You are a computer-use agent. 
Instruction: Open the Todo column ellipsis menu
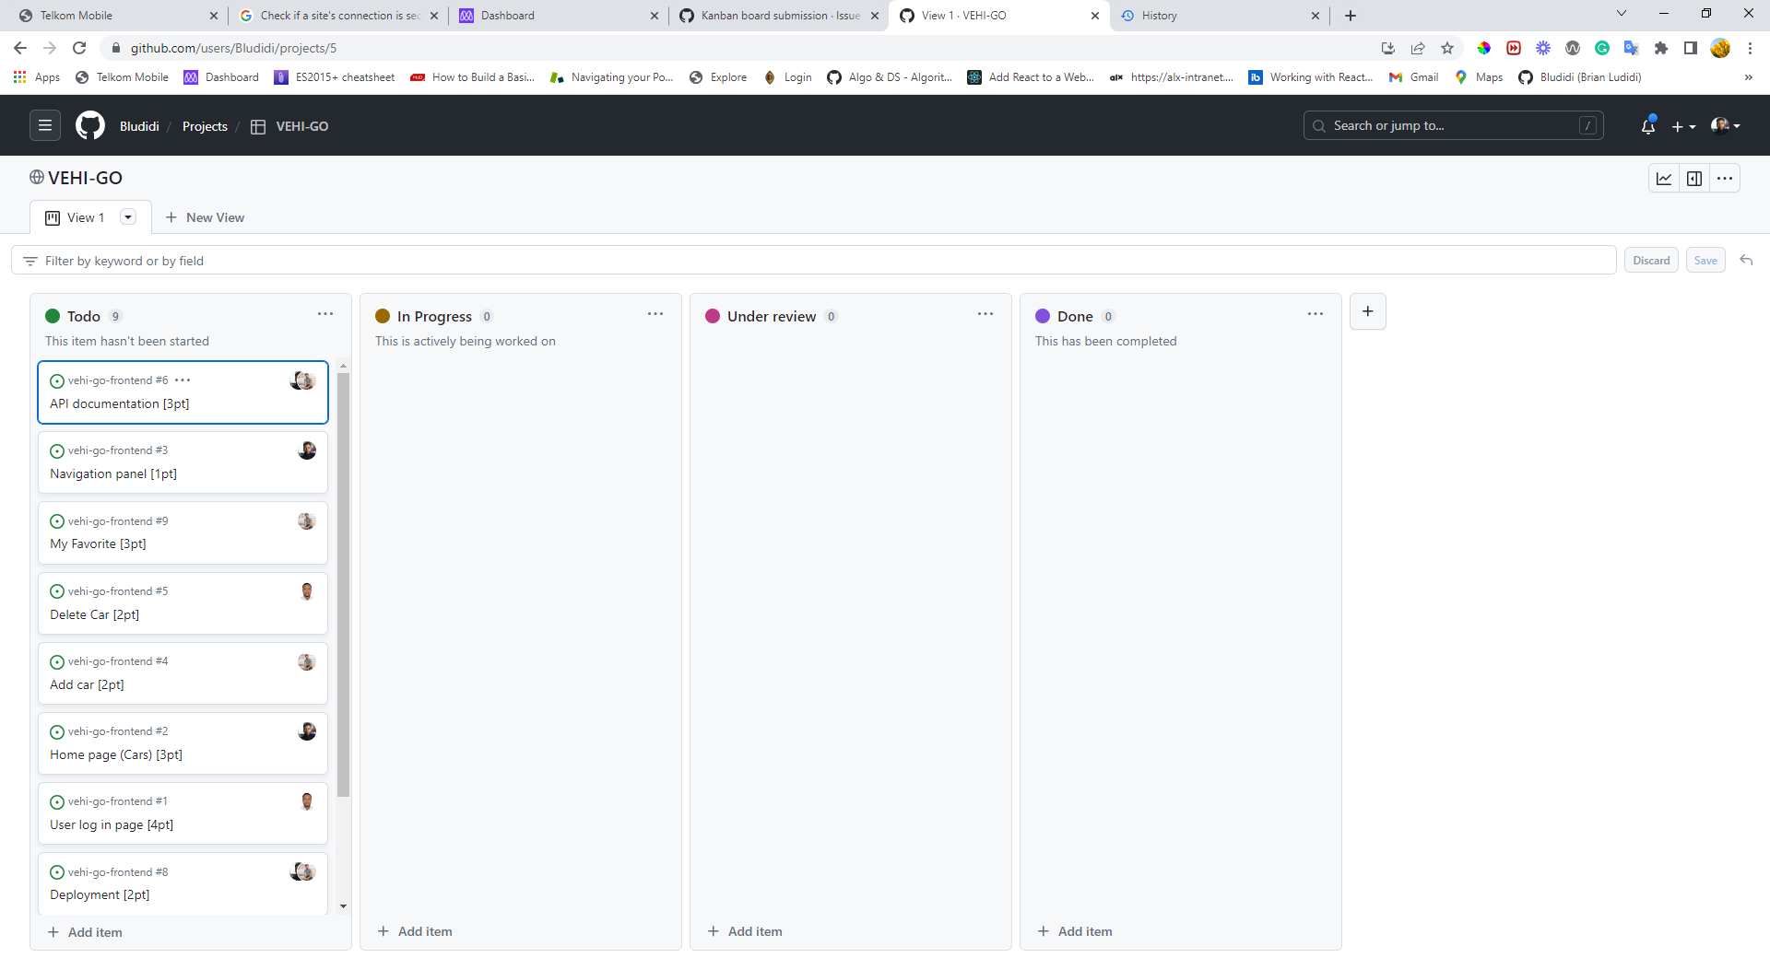pos(325,314)
